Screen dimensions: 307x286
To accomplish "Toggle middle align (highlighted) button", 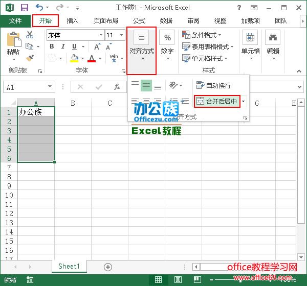I will click(146, 85).
